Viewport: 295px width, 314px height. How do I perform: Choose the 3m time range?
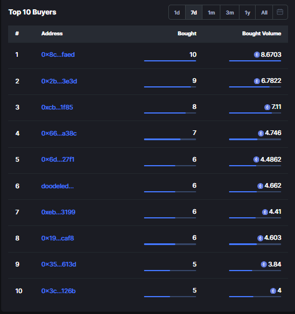click(x=230, y=12)
